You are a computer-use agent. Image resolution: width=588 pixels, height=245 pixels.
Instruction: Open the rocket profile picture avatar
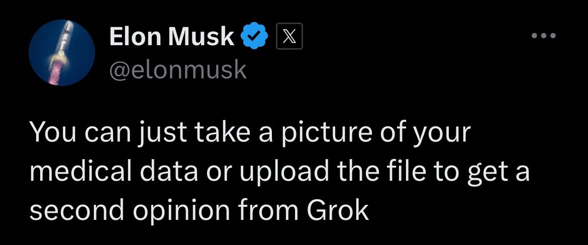click(x=62, y=53)
